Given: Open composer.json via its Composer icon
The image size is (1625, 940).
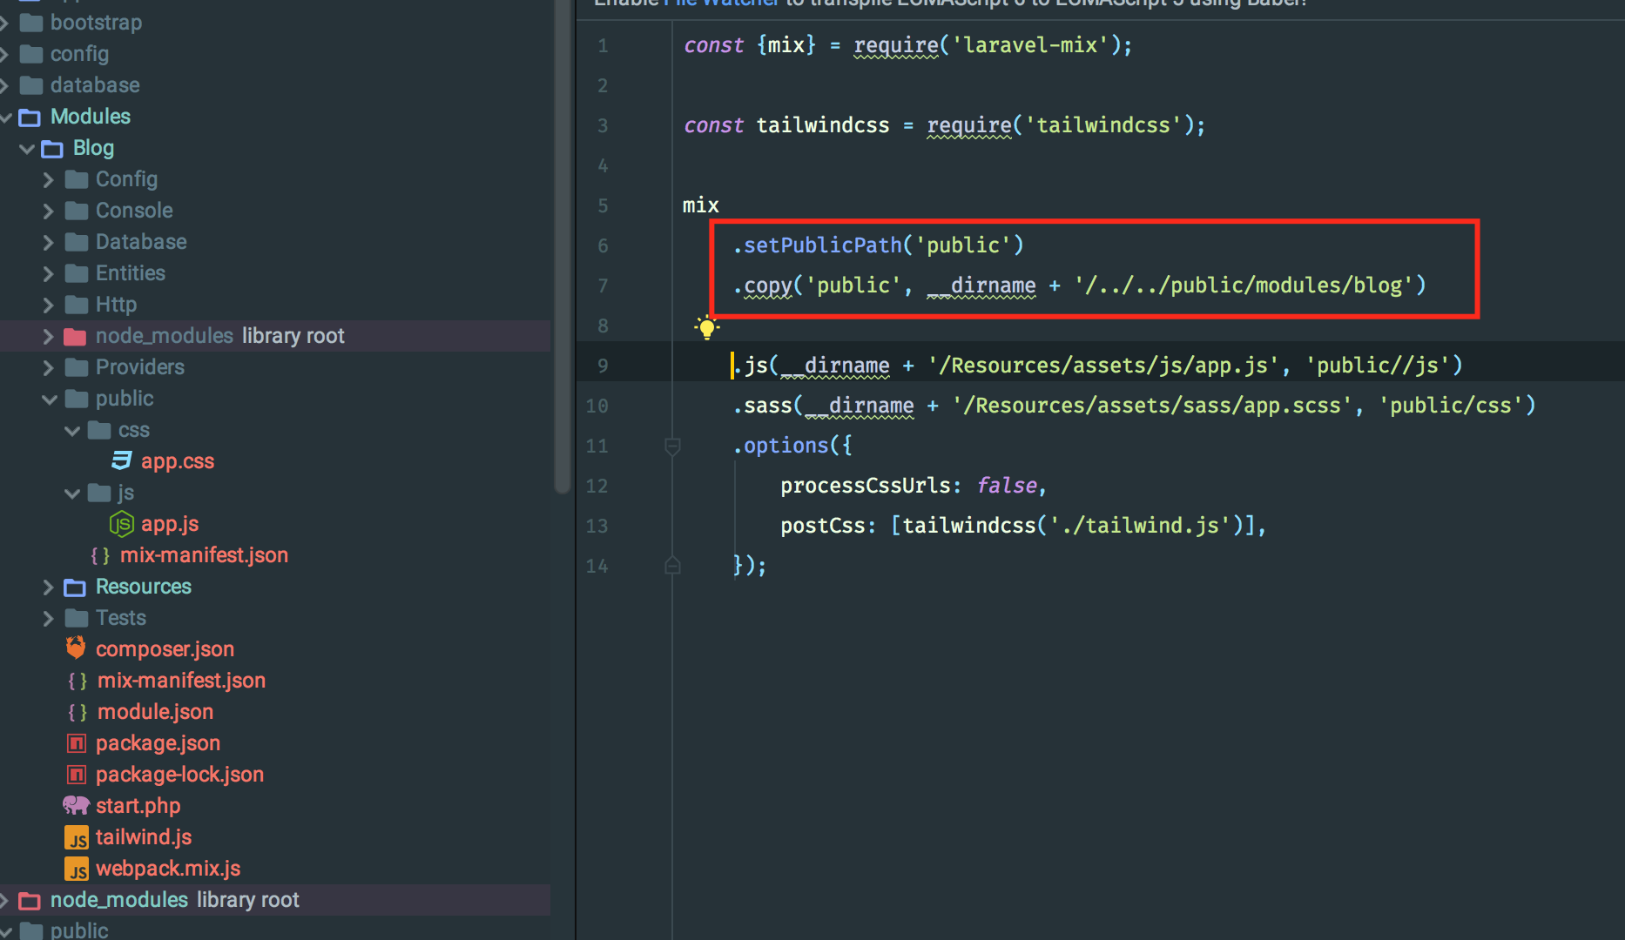Looking at the screenshot, I should pyautogui.click(x=76, y=648).
